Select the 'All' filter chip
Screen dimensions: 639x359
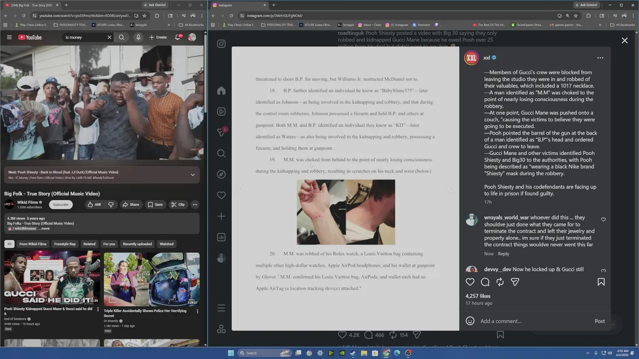point(9,244)
